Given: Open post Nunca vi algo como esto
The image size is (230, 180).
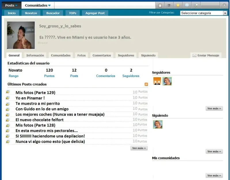Looking at the screenshot, I should click(x=50, y=141).
